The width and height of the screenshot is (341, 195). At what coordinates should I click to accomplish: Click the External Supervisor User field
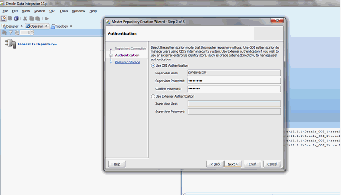point(234,103)
